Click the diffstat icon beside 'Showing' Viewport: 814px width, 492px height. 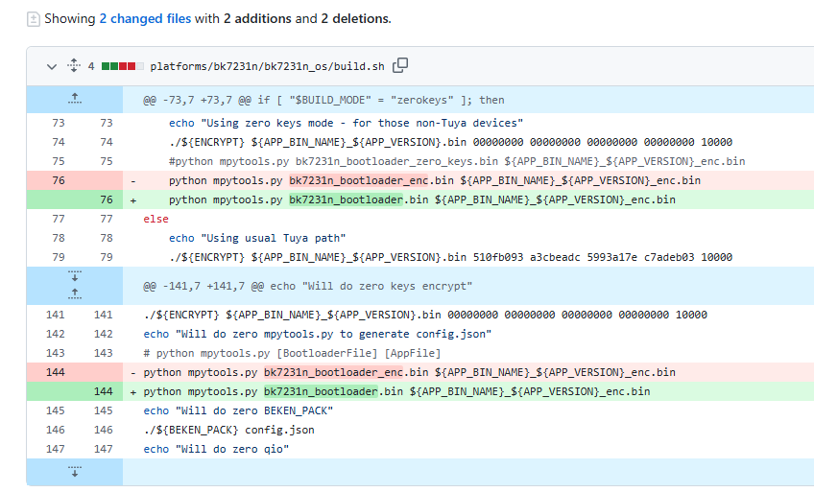point(33,18)
